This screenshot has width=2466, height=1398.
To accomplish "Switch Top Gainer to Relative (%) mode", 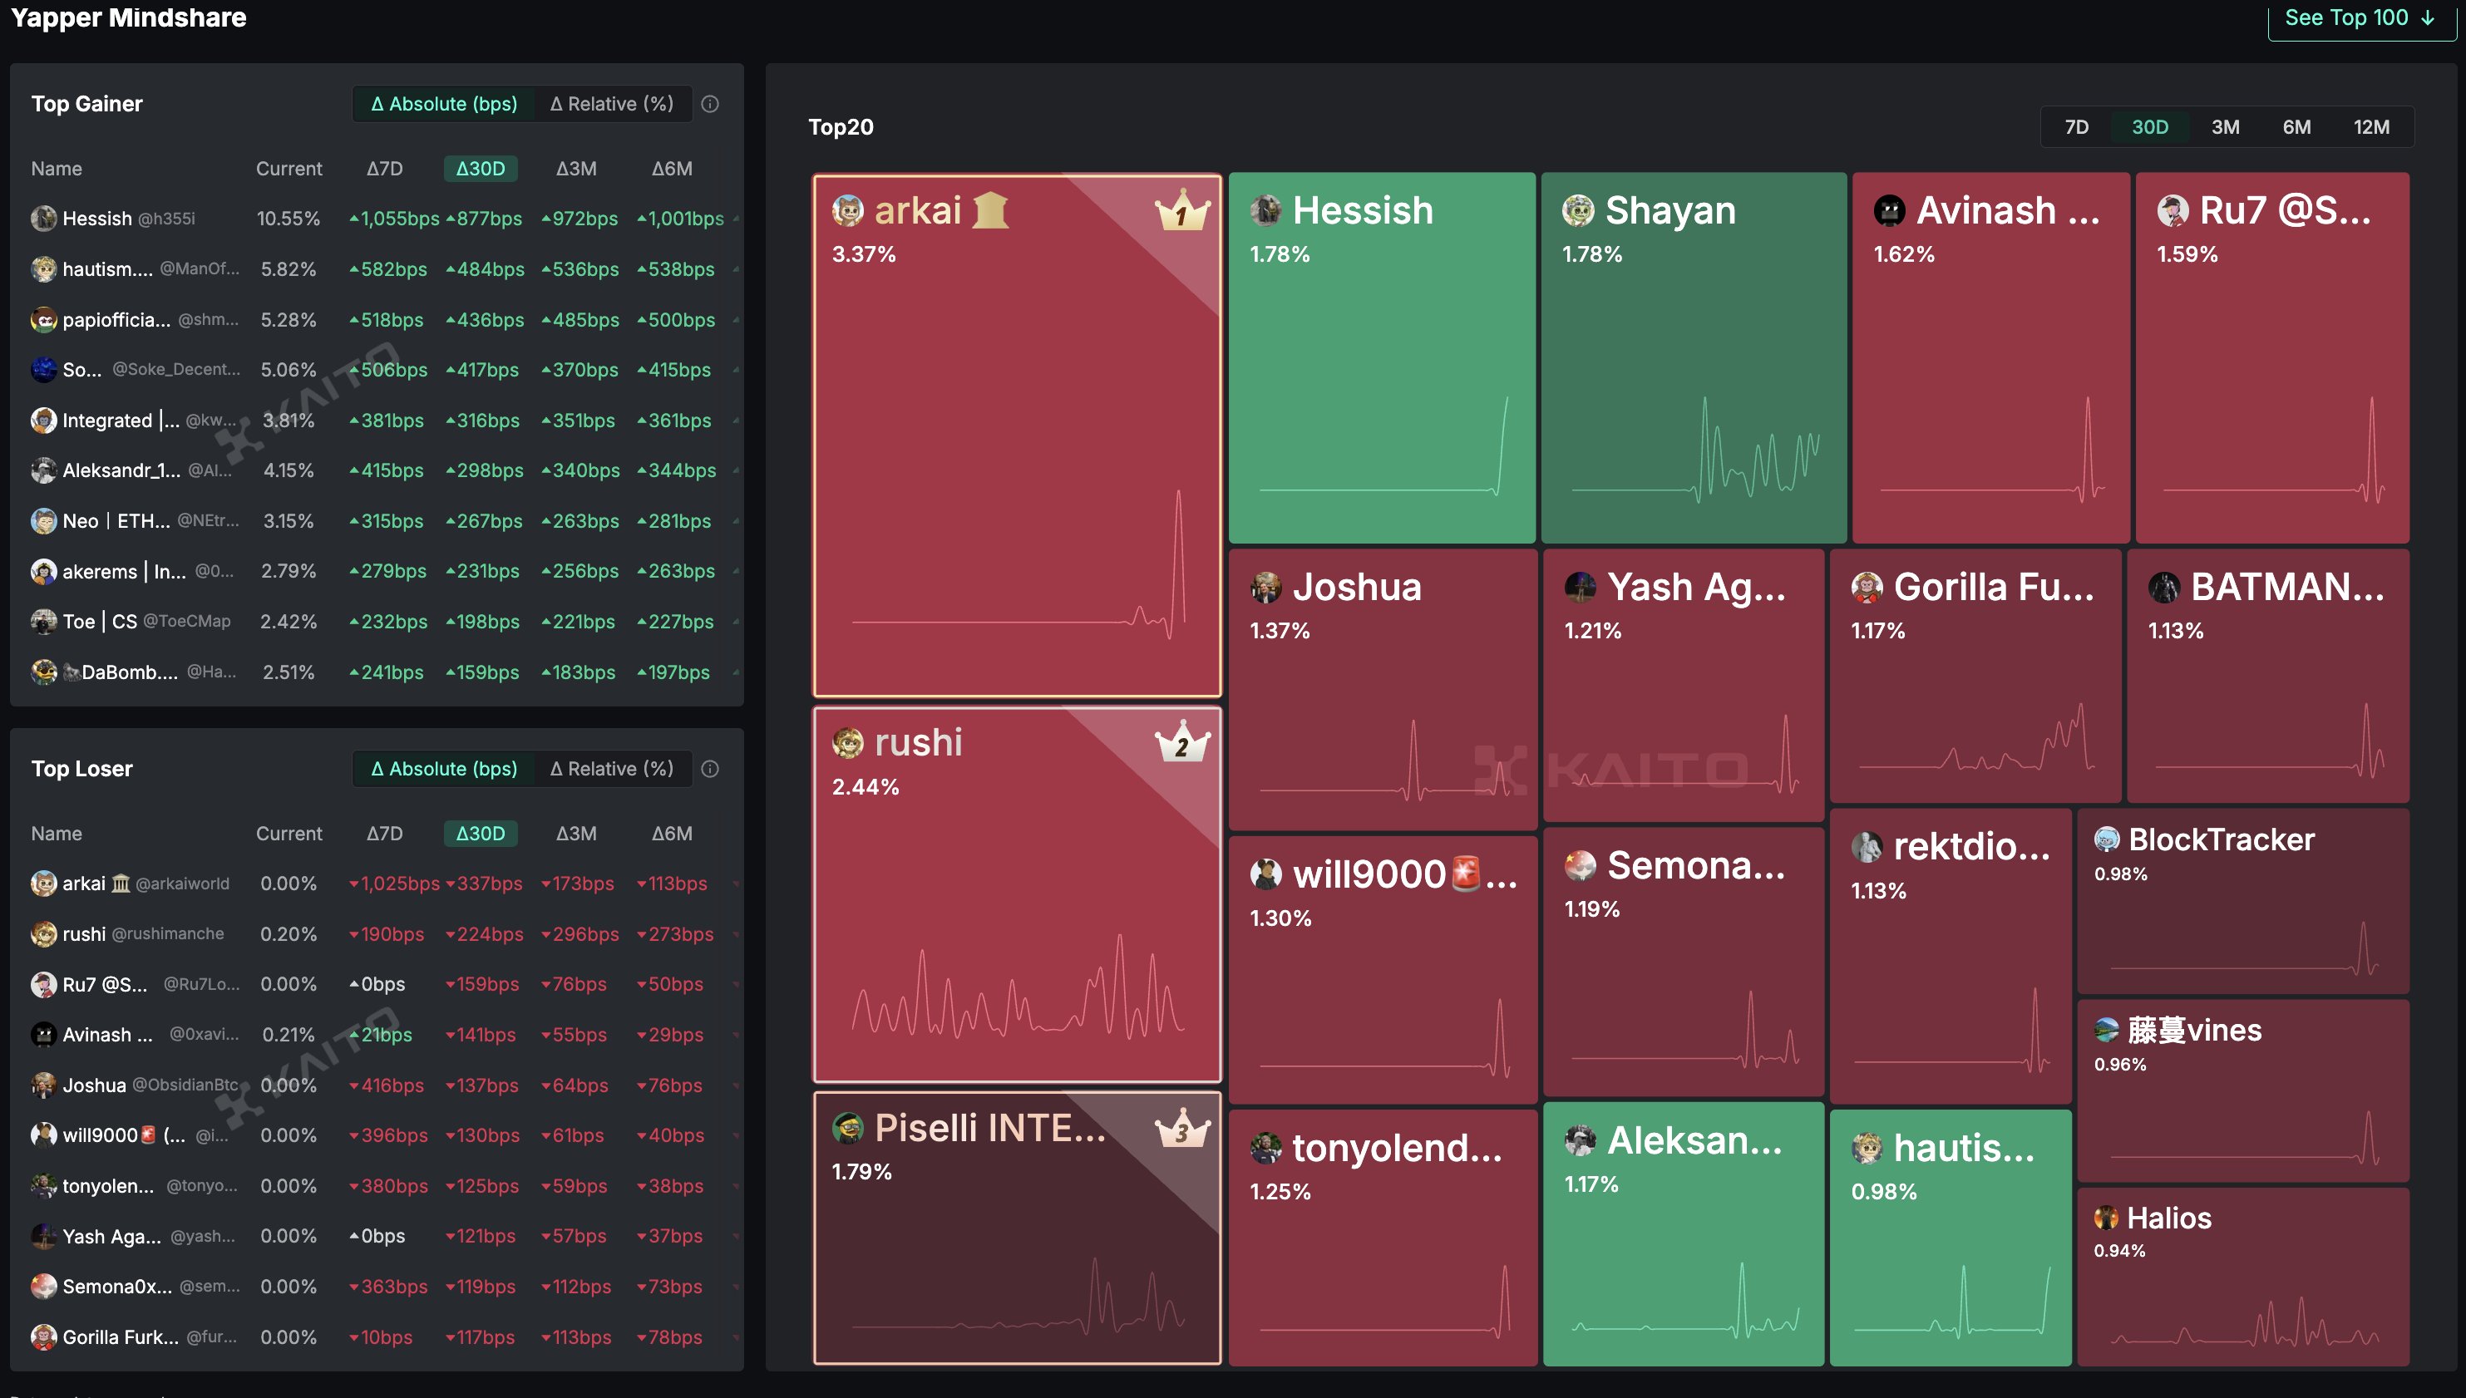I will pos(611,104).
